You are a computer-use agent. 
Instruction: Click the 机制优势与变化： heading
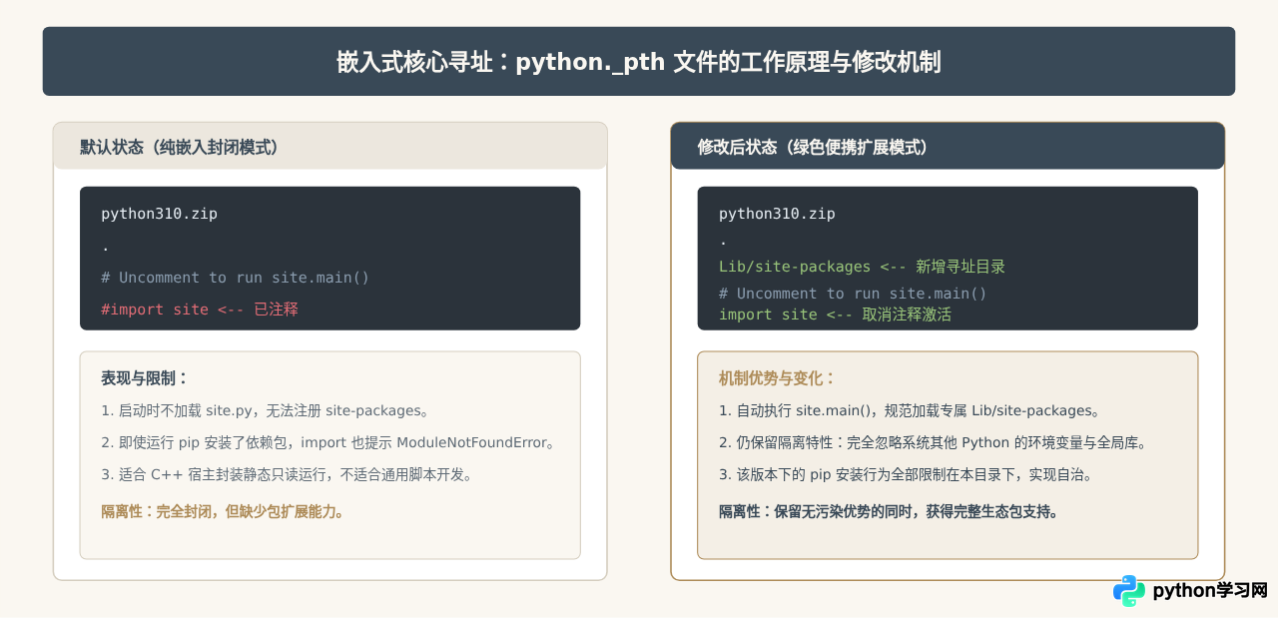[x=778, y=378]
